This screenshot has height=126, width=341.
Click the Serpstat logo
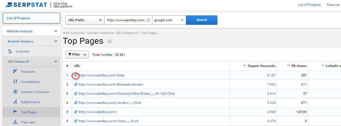[26, 5]
